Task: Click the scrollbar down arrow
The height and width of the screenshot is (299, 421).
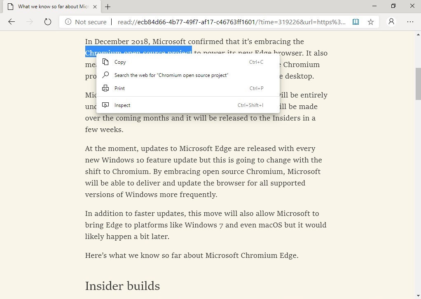Action: 418,296
